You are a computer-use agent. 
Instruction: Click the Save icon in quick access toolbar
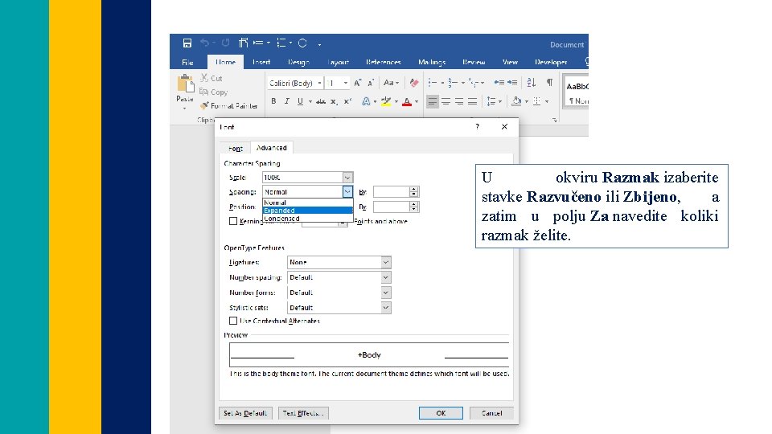click(187, 43)
